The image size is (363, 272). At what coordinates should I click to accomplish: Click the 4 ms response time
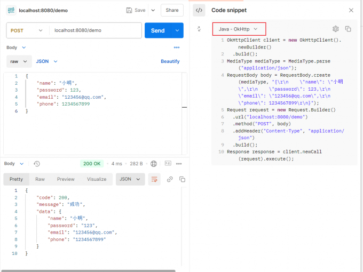tap(117, 164)
